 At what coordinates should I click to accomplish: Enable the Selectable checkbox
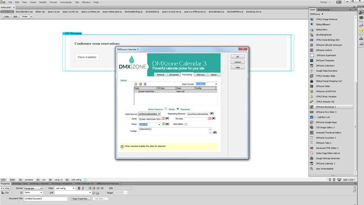click(x=186, y=124)
